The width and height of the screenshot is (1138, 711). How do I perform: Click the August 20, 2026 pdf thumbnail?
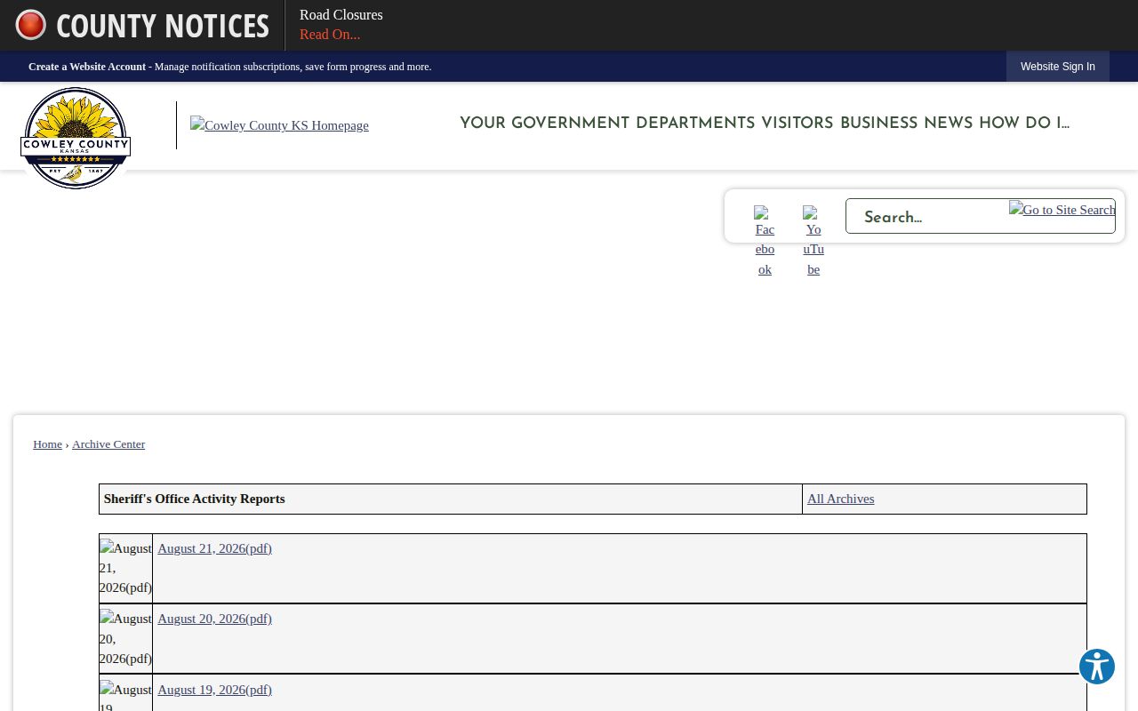pyautogui.click(x=125, y=638)
